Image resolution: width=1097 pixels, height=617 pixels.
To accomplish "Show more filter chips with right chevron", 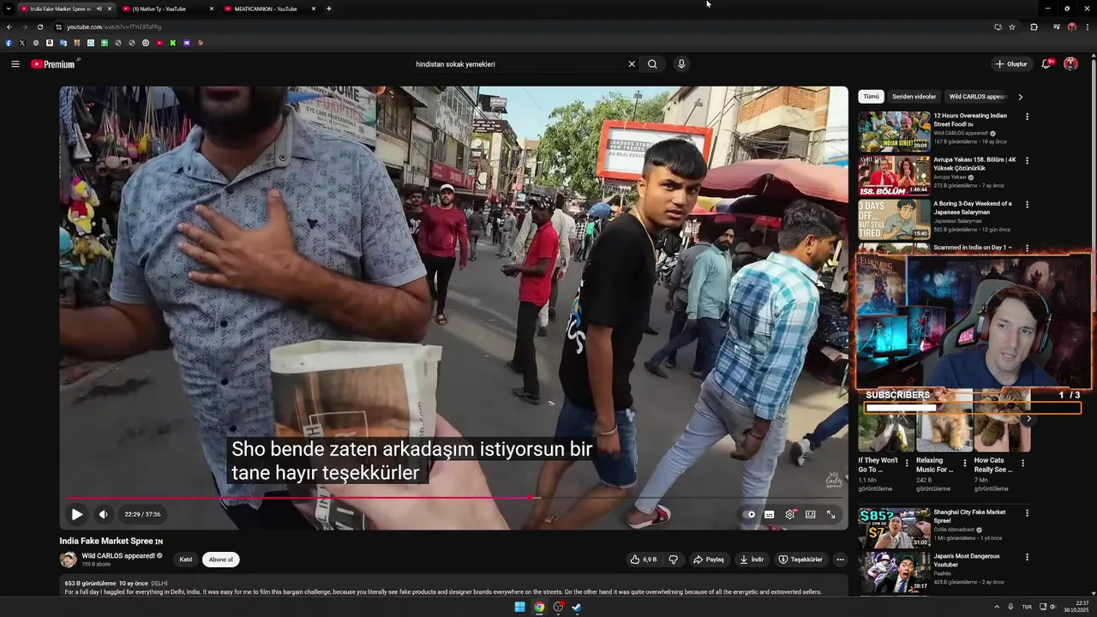I will [1020, 97].
